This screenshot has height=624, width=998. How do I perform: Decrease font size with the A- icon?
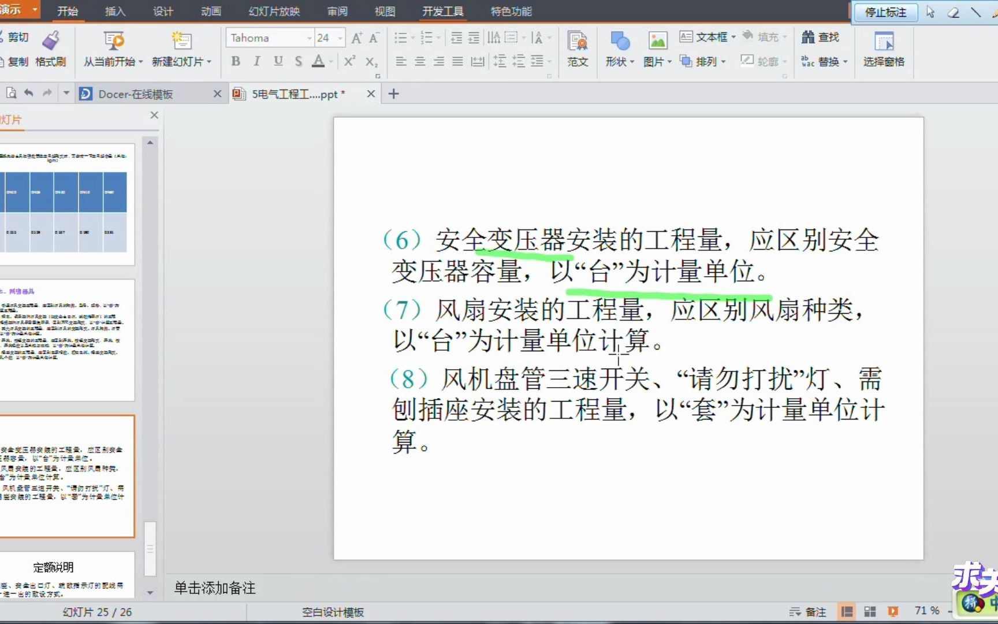tap(374, 38)
